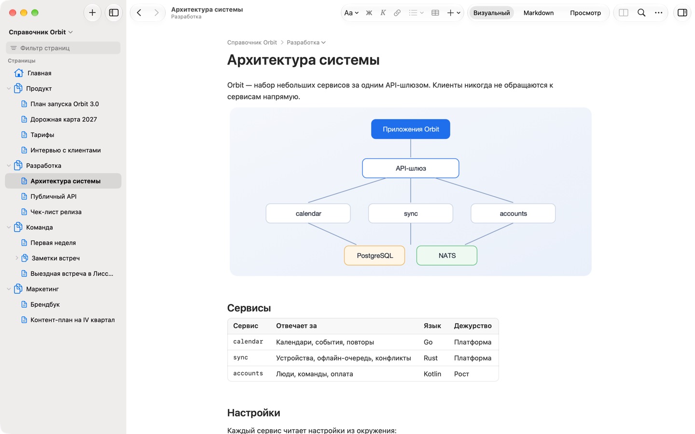This screenshot has width=695, height=434.
Task: Click the Продукт folder icon
Action: [18, 88]
